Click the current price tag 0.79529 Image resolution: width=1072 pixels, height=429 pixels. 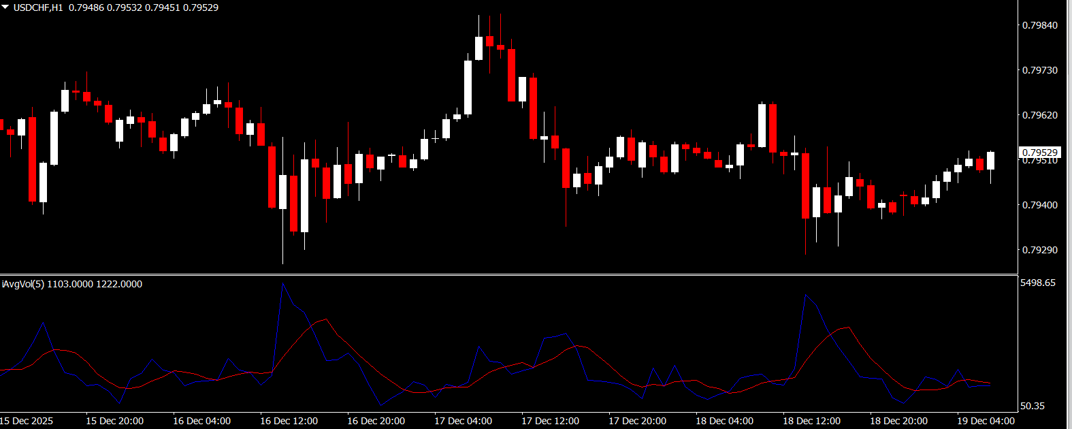[x=1040, y=153]
